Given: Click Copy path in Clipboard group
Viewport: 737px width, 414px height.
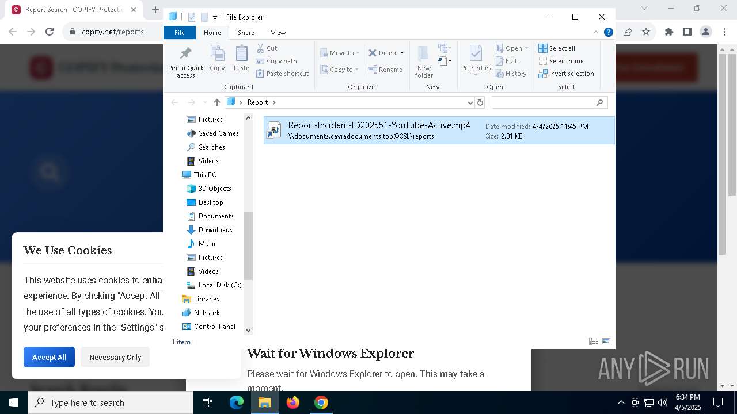Looking at the screenshot, I should 276,61.
